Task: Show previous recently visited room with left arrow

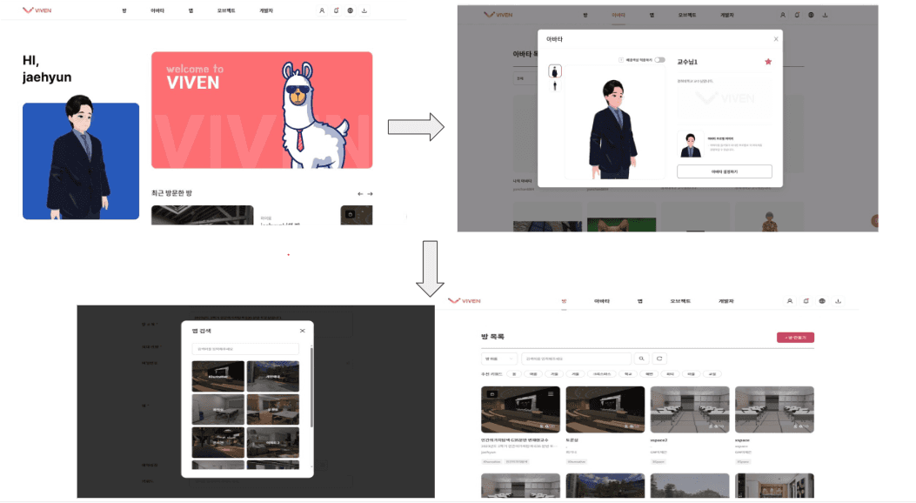Action: coord(360,194)
